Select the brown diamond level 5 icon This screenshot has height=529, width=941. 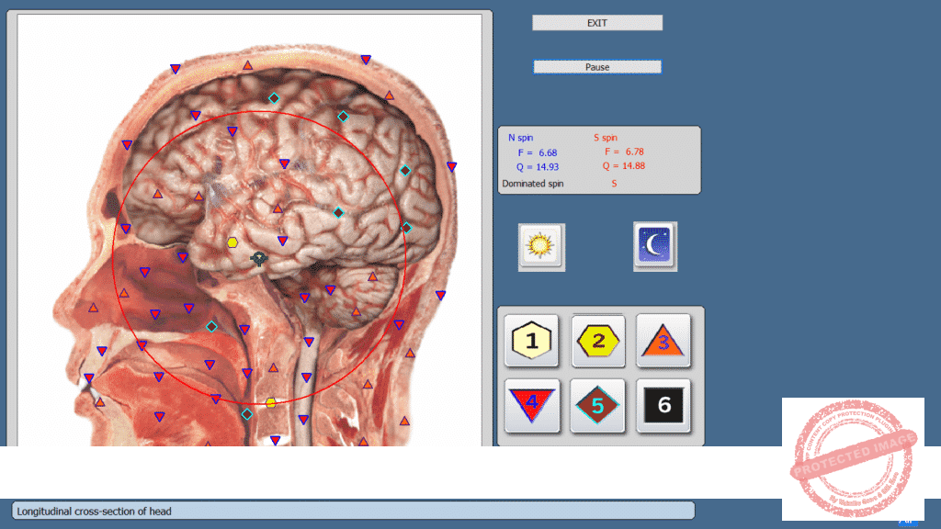(598, 405)
